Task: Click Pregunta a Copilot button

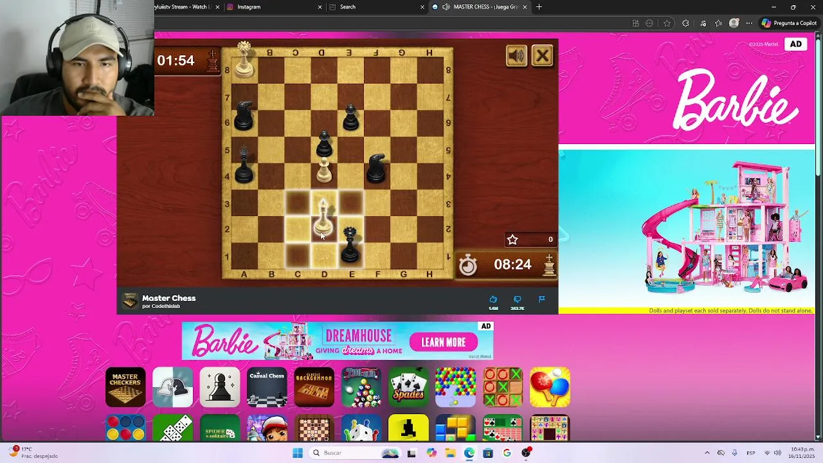Action: [789, 23]
